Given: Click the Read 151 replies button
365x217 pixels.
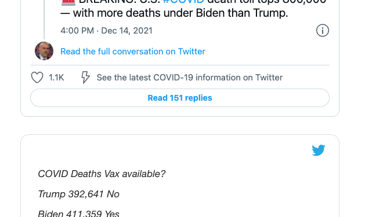Looking at the screenshot, I should (x=180, y=98).
